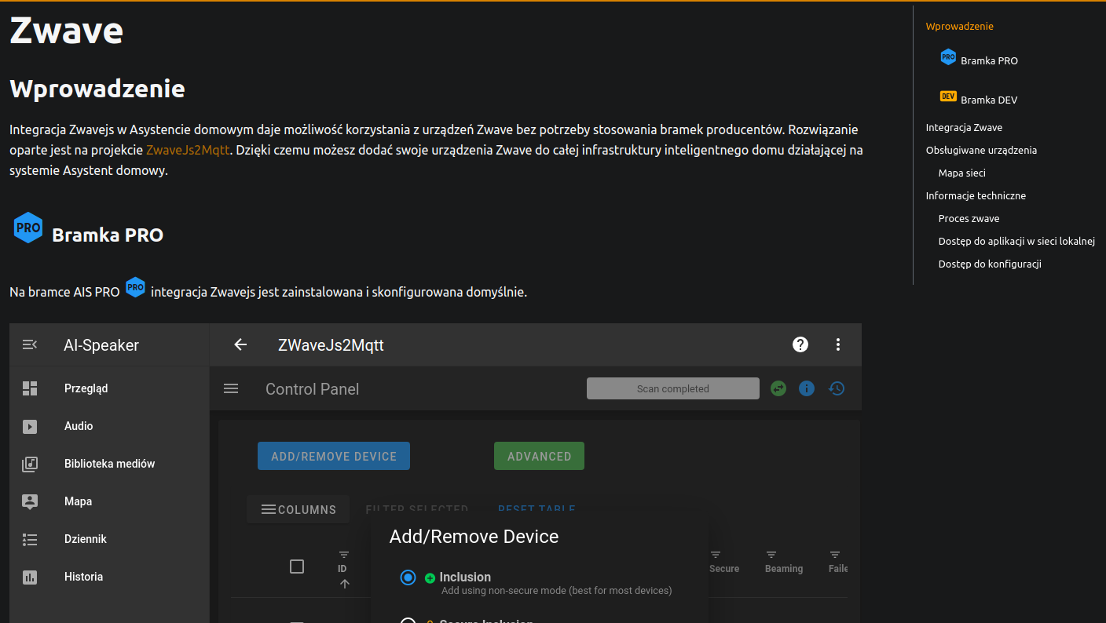This screenshot has height=623, width=1106.
Task: Go to Wprowadzenie in table of contents
Action: [x=959, y=26]
